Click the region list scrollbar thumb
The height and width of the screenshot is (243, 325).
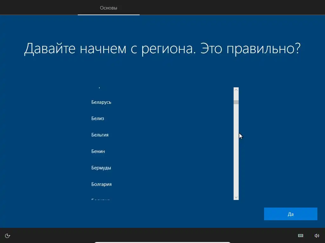click(x=236, y=102)
